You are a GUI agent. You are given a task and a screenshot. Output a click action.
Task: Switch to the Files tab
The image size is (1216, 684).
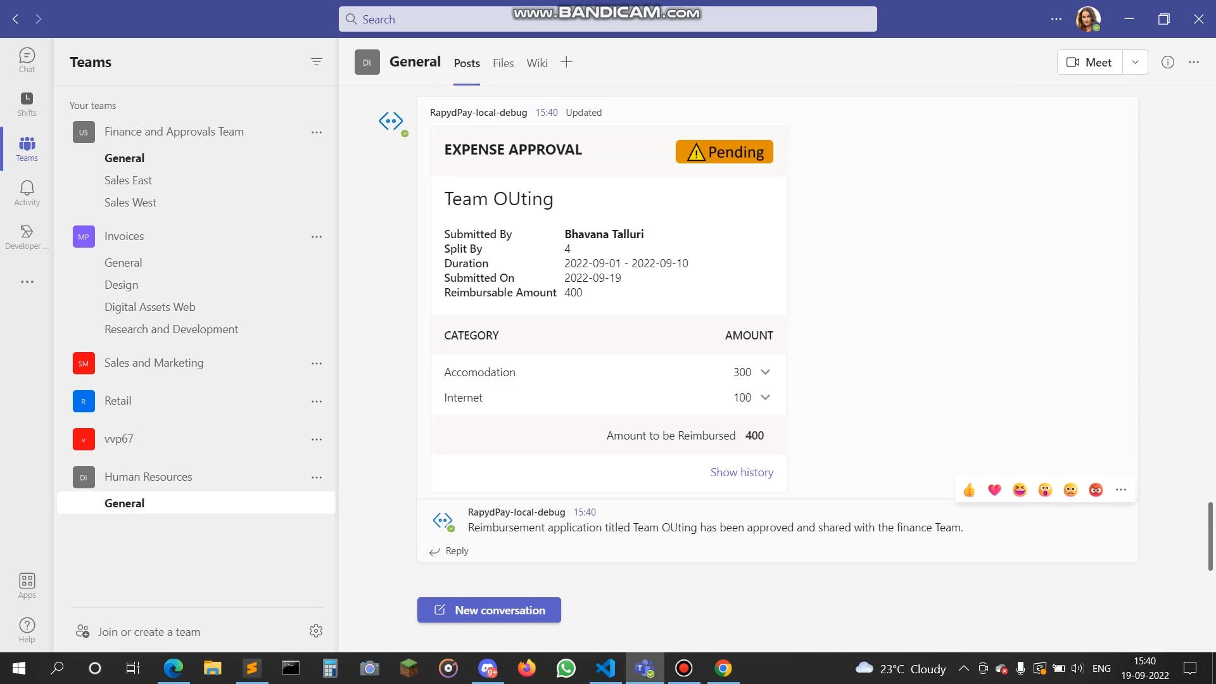(x=503, y=63)
